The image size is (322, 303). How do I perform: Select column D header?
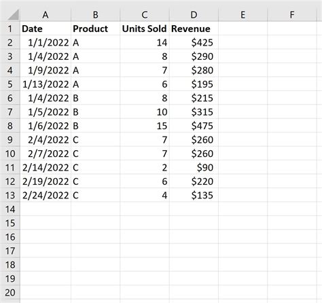(194, 15)
